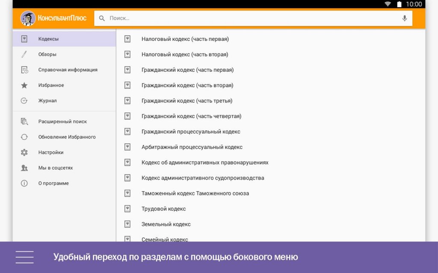438x273 pixels.
Task: Click document icon beside Гражданский кодекс (часть четвертая)
Action: pyautogui.click(x=127, y=116)
